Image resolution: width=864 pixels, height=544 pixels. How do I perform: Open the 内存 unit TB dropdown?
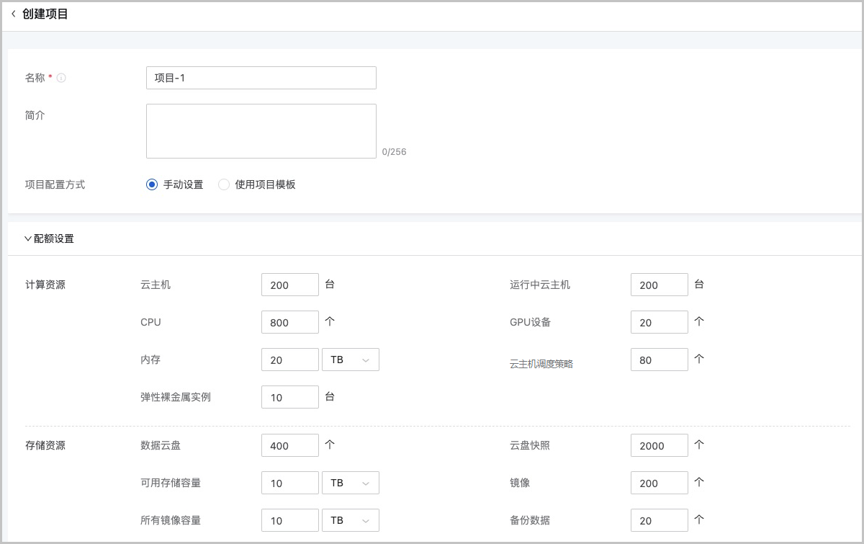click(x=350, y=360)
